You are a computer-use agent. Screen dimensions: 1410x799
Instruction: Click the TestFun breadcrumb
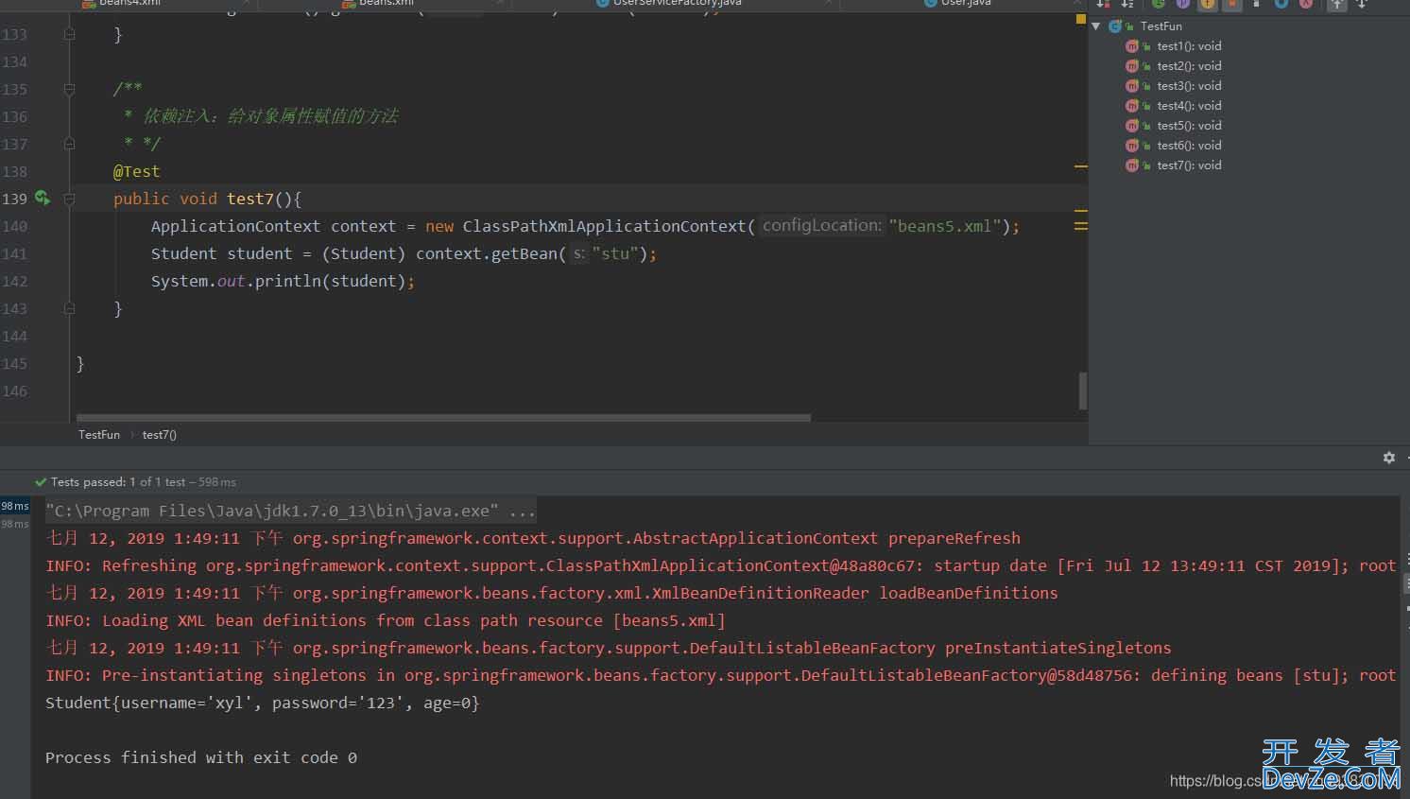click(99, 435)
